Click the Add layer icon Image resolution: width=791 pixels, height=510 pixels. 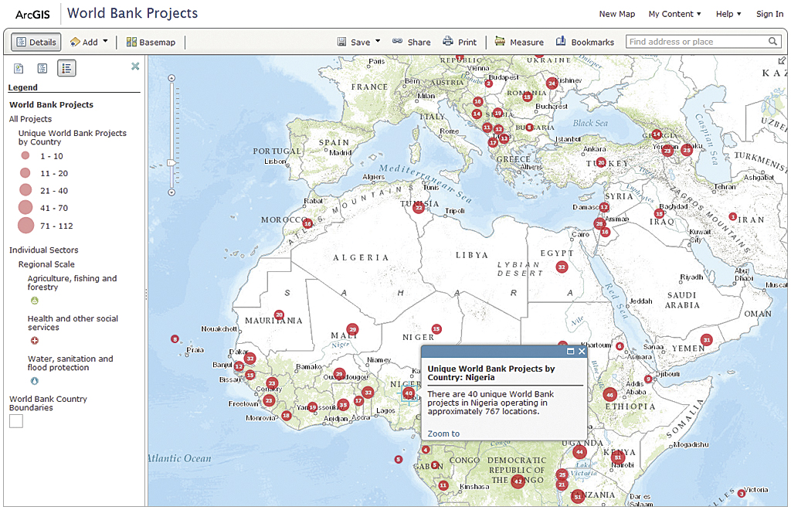75,42
